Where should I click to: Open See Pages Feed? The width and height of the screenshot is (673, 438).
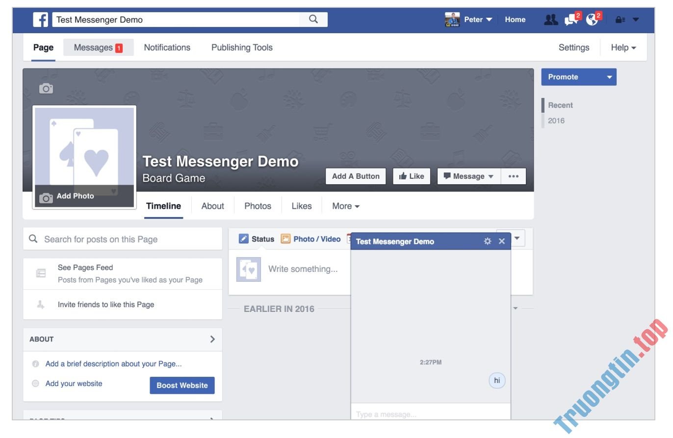(x=85, y=268)
